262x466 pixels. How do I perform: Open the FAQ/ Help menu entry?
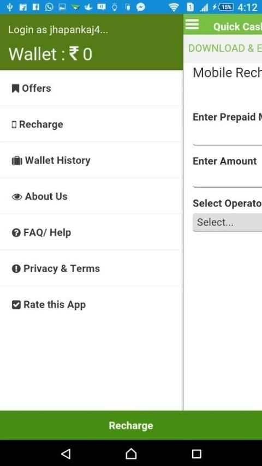pos(91,232)
